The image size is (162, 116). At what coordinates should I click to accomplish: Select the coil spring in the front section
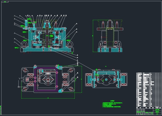pos(38,47)
